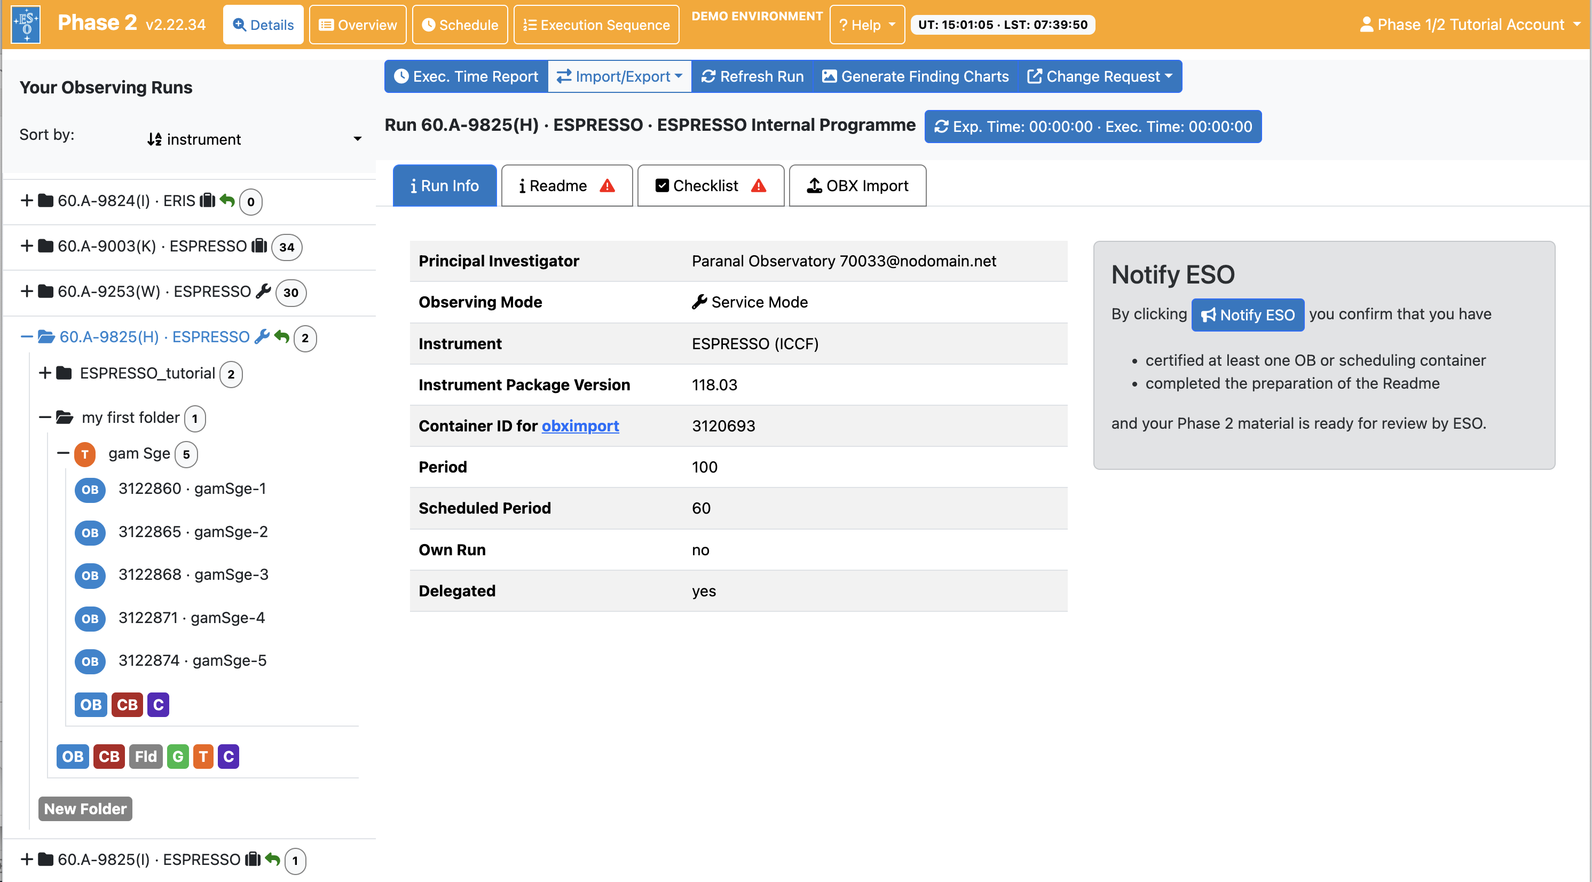Expand the 60.A-9003(K) ESPRESSO run
The height and width of the screenshot is (882, 1592).
[27, 246]
